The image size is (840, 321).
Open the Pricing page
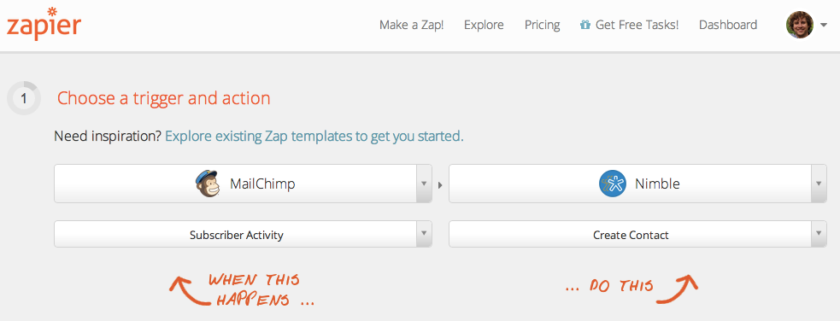(542, 25)
